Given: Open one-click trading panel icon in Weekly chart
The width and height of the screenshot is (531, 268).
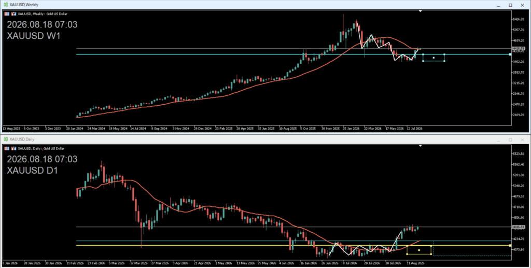Looking at the screenshot, I should click(x=14, y=14).
